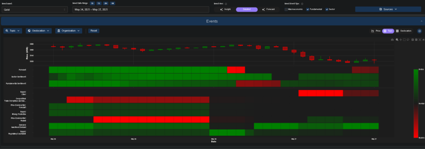Uncheck the Sector event type checkbox

pyautogui.click(x=327, y=9)
